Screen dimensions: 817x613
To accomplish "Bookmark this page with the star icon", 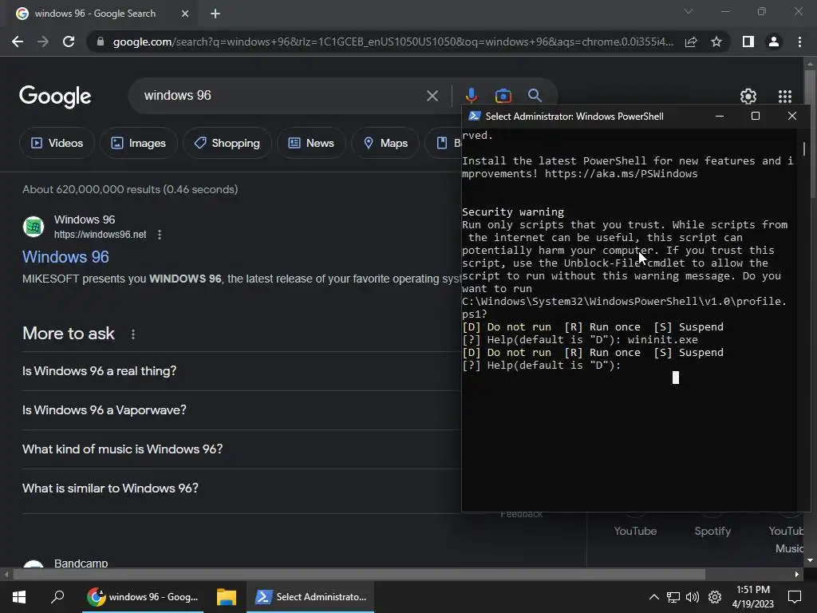I will 716,42.
